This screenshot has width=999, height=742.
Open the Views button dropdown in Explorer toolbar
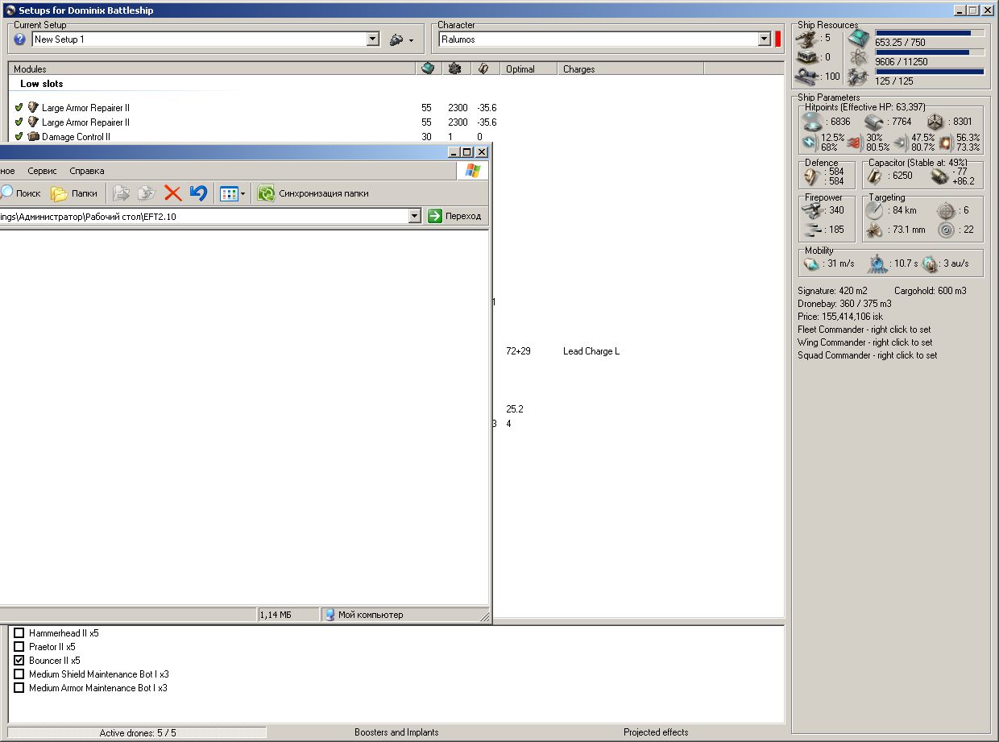pos(242,193)
